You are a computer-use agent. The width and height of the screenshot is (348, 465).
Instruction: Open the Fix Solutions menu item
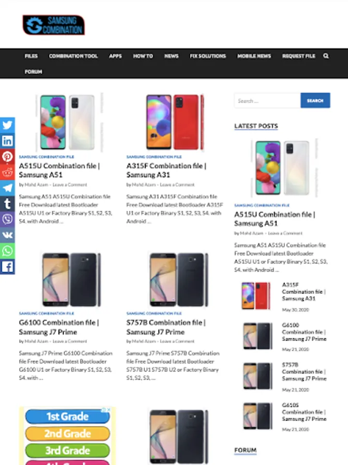208,56
